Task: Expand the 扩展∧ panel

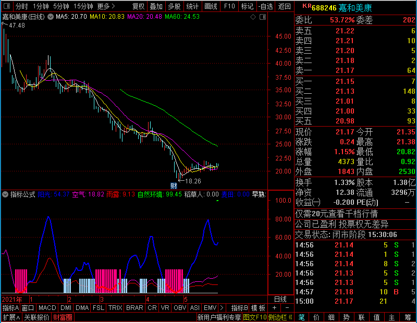Action: (x=11, y=317)
